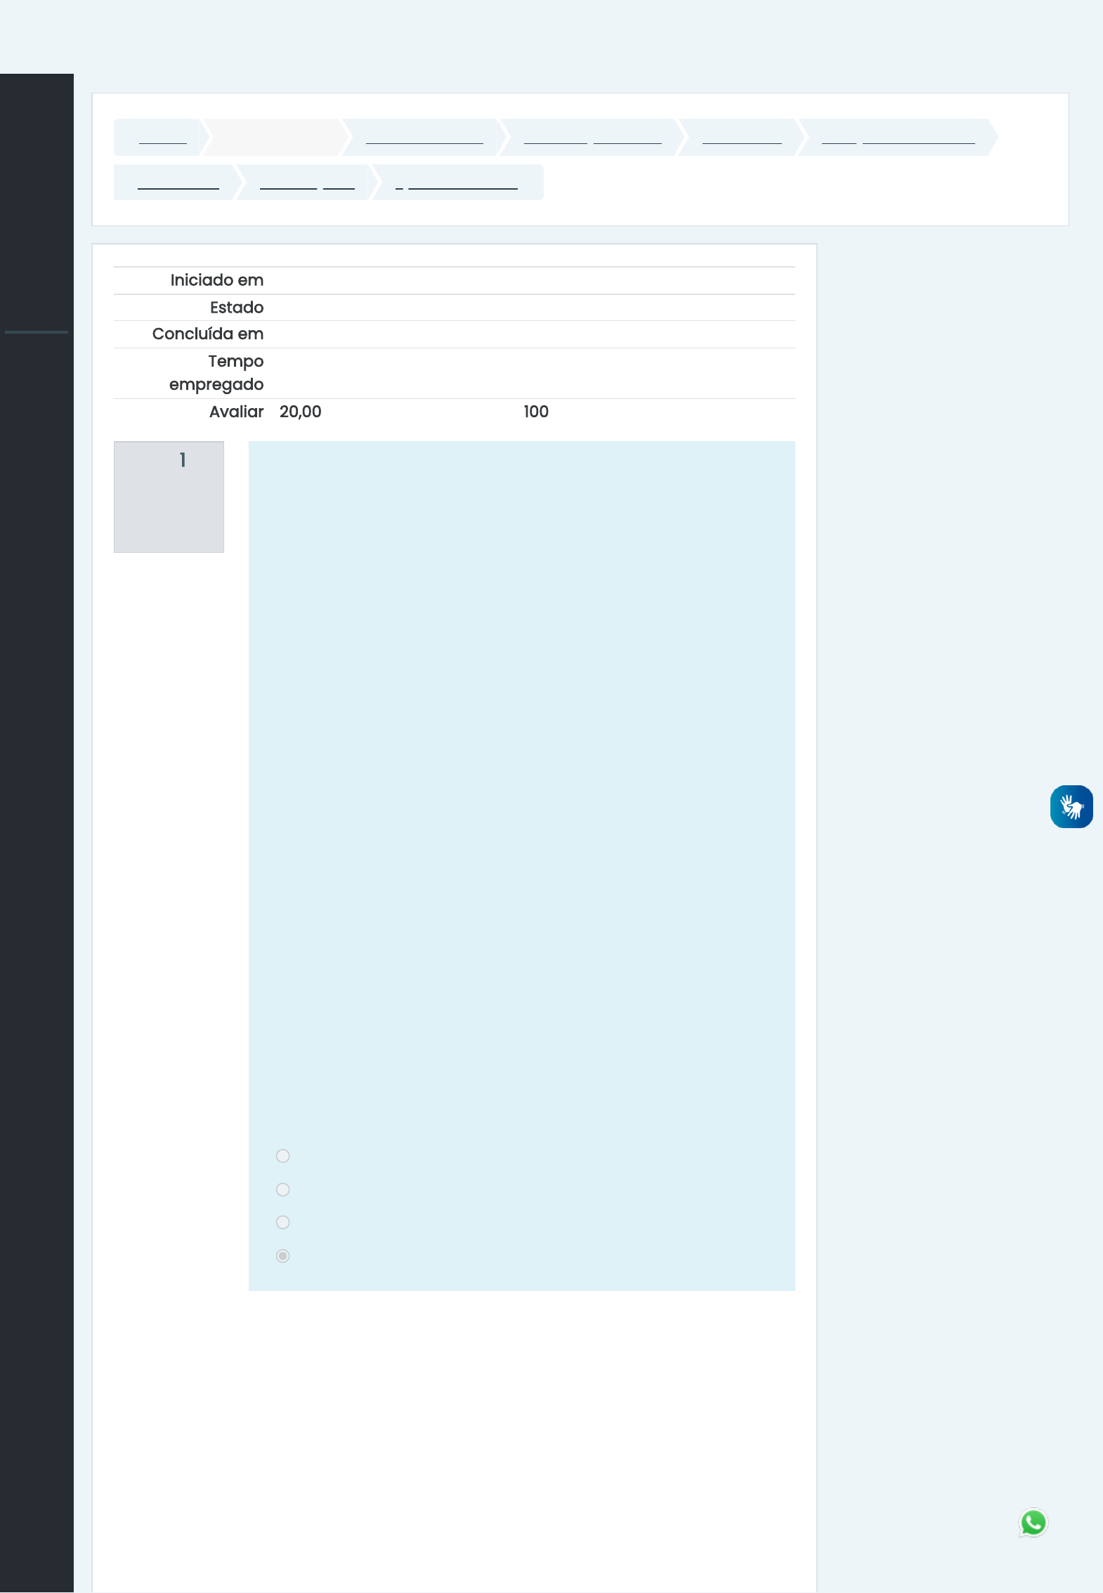Click the question number 1 box
The height and width of the screenshot is (1593, 1103).
[169, 497]
